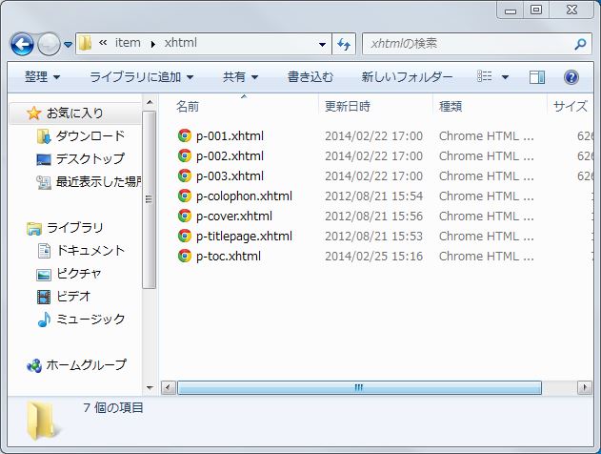Open ビデオ library
601x454 pixels.
click(x=73, y=297)
